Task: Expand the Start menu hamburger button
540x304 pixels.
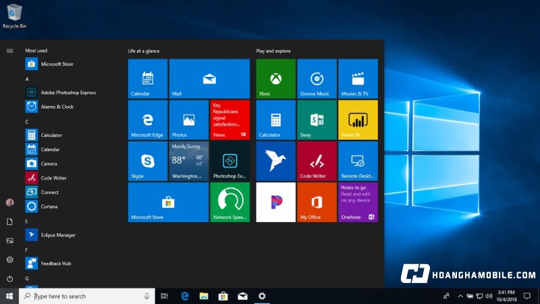Action: point(9,51)
